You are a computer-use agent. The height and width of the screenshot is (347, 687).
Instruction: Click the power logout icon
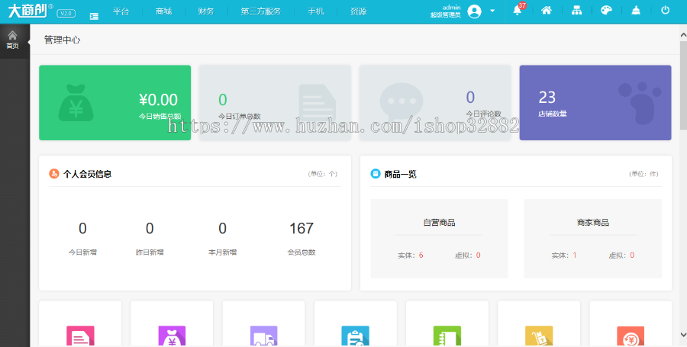pyautogui.click(x=665, y=10)
